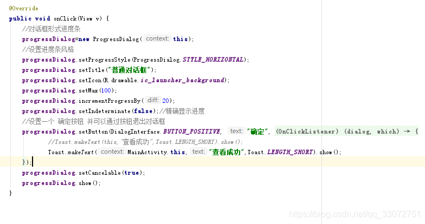Click the context: hint before this
Viewport: 425px width, 224px height.
(x=157, y=39)
